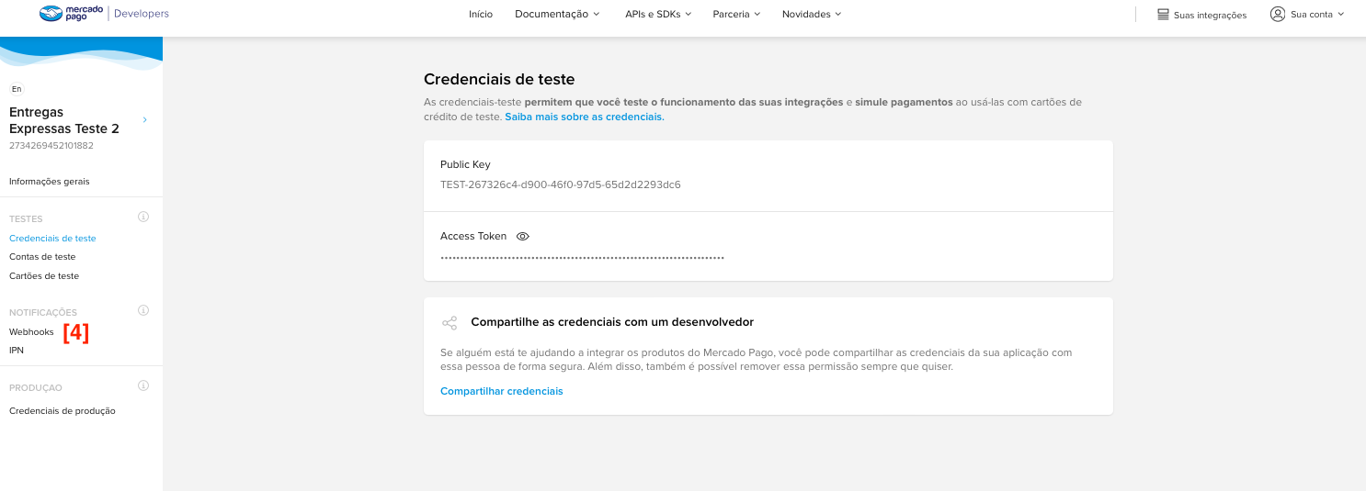Click the Mercado Pago logo

[x=72, y=14]
